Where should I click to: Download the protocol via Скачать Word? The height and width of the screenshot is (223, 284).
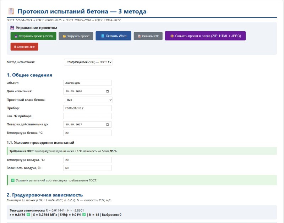[x=113, y=36]
